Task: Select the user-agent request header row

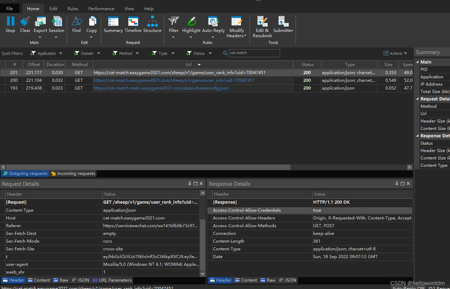Action: point(100,264)
